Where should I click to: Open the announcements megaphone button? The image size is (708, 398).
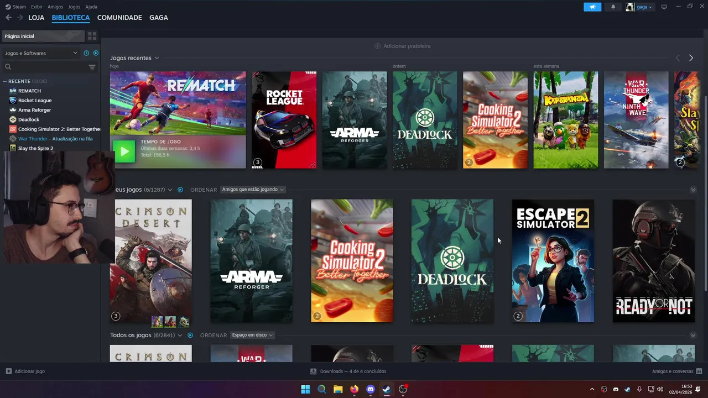[x=592, y=7]
